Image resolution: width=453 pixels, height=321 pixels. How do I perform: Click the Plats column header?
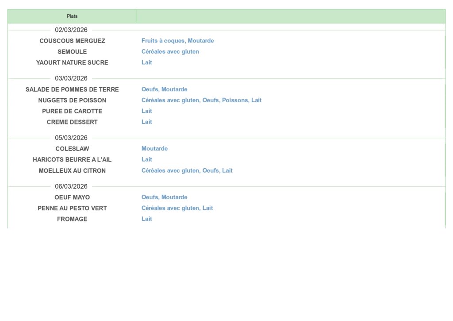click(x=72, y=16)
